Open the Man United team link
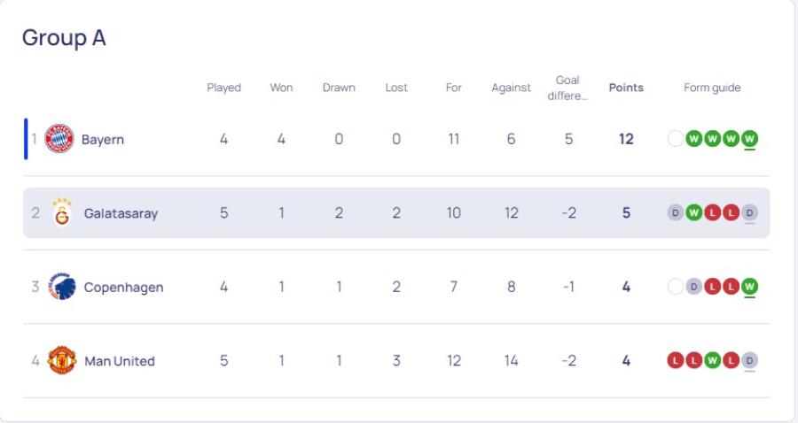This screenshot has height=423, width=798. 120,361
